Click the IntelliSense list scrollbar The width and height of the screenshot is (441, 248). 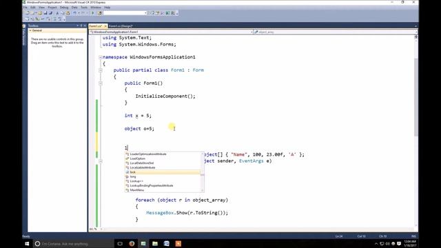(x=202, y=172)
